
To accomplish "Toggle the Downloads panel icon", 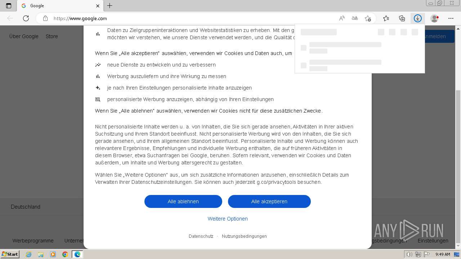I will coord(418,18).
